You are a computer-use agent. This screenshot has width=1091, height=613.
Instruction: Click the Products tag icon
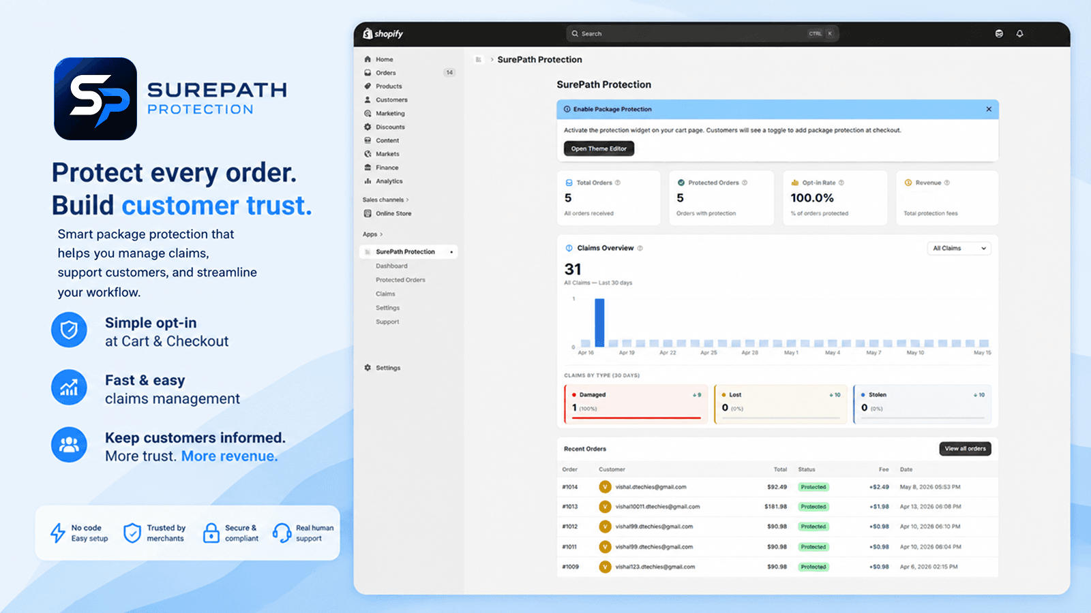click(x=368, y=87)
